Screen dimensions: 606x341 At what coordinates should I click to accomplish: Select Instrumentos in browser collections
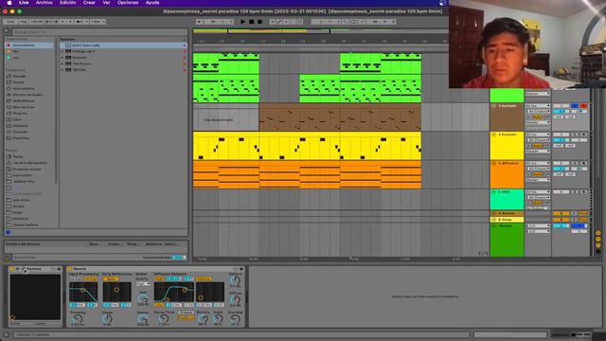(x=29, y=45)
